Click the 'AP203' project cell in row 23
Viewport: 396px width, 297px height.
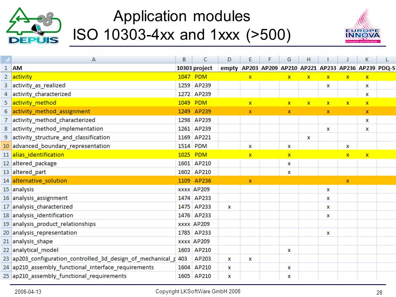tap(205, 259)
